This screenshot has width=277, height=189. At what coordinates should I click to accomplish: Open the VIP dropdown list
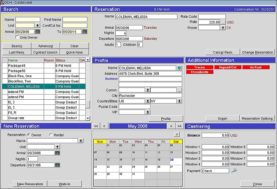[148, 112]
